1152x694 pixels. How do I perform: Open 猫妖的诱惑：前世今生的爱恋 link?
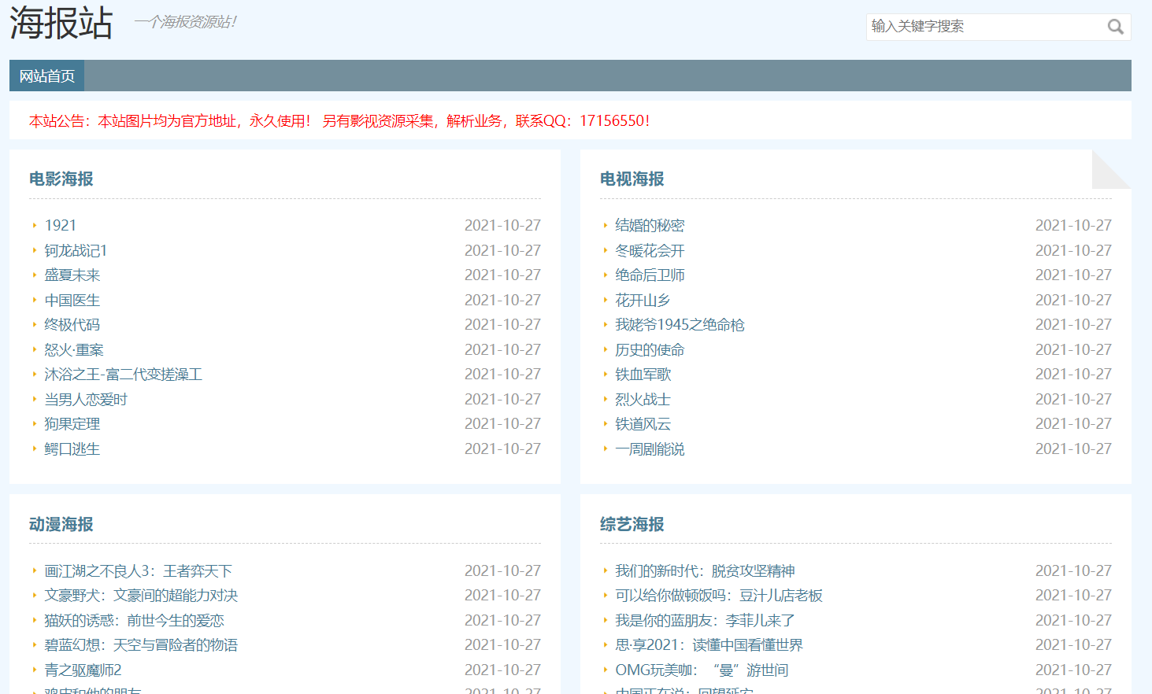135,620
